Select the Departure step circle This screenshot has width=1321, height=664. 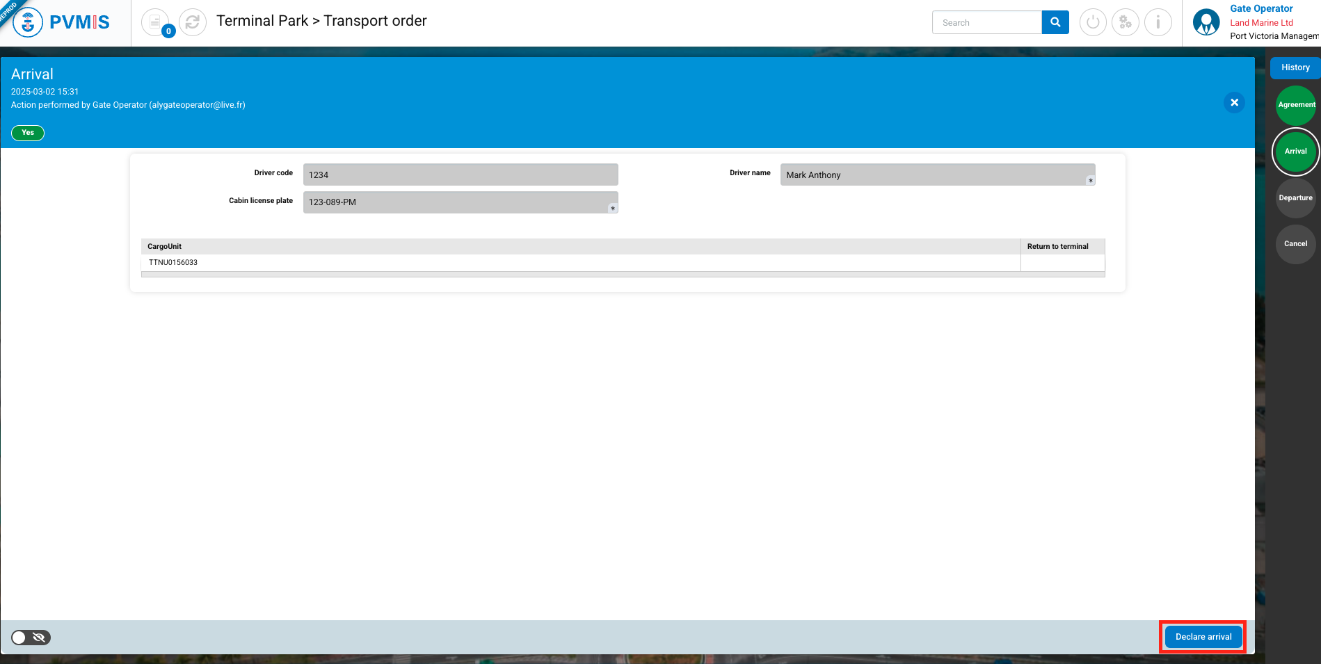coord(1295,198)
